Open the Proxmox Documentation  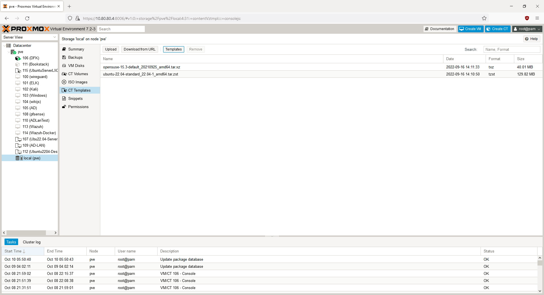(439, 29)
